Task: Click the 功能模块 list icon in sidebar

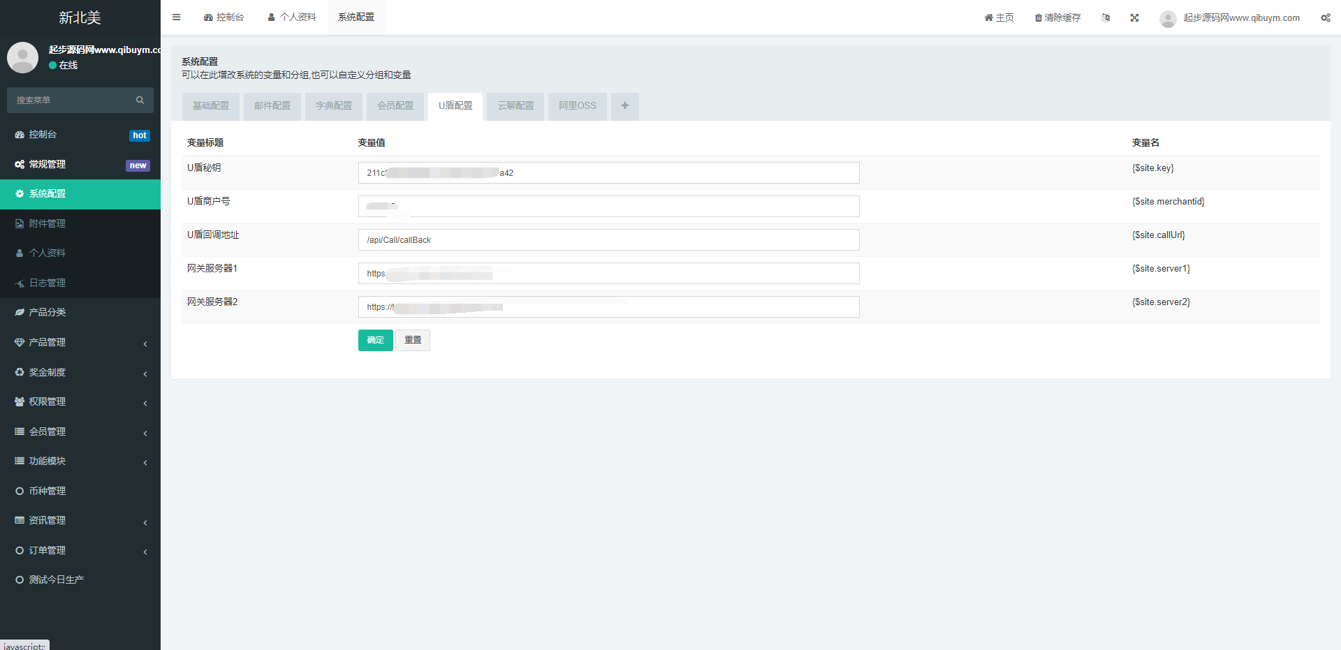Action: pos(20,461)
